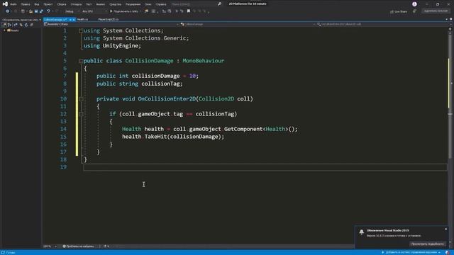
Task: Switch to the Health.cs tab
Action: (x=82, y=19)
